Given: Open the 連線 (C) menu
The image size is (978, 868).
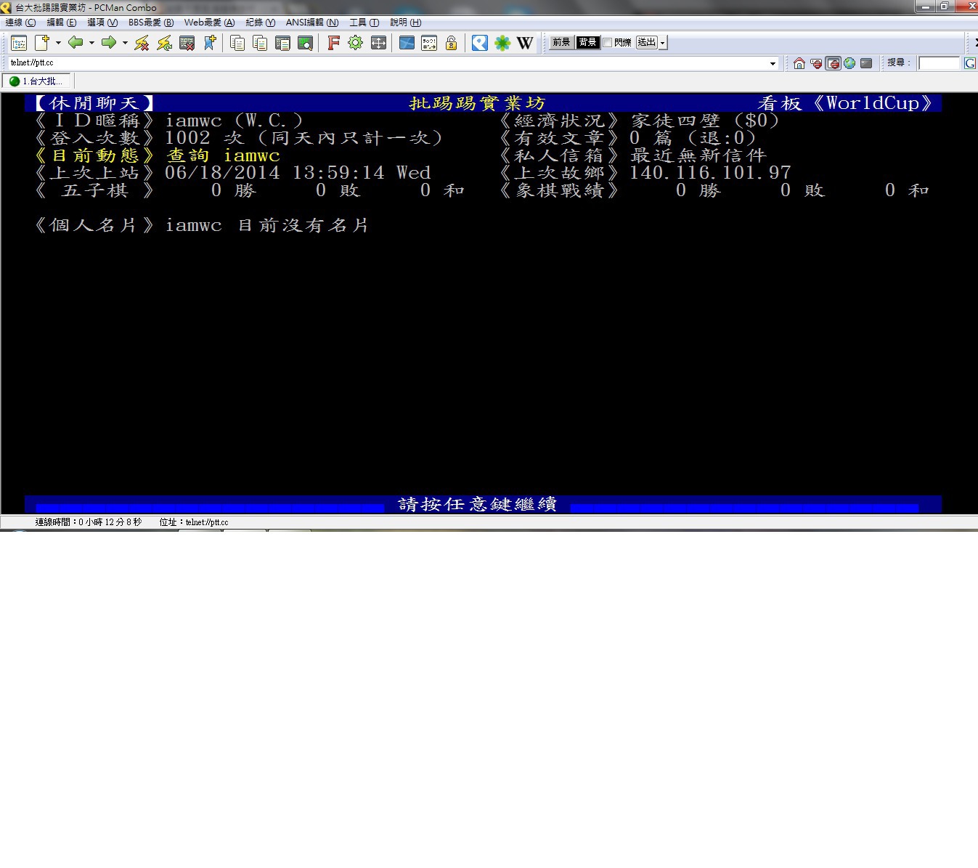Looking at the screenshot, I should (20, 23).
